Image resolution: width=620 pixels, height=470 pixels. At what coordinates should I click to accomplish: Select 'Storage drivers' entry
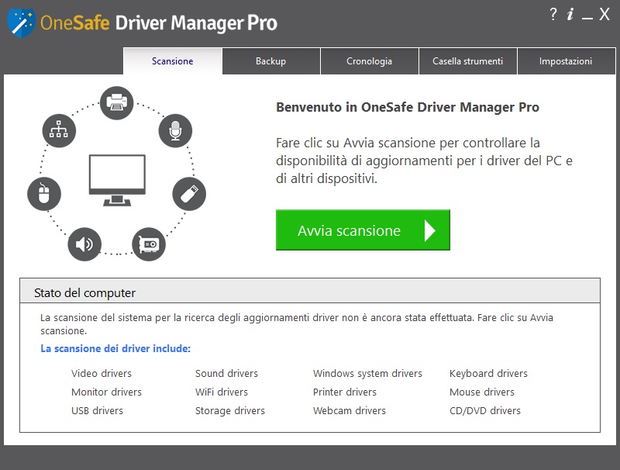click(230, 410)
